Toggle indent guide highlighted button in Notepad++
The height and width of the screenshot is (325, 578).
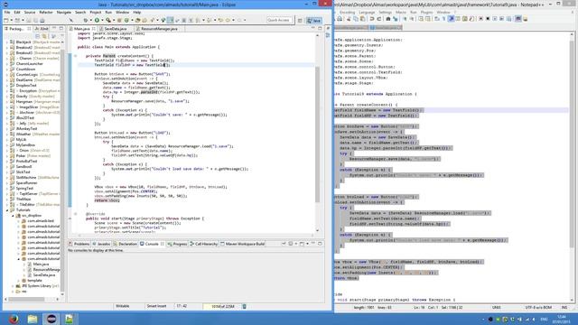pos(451,19)
